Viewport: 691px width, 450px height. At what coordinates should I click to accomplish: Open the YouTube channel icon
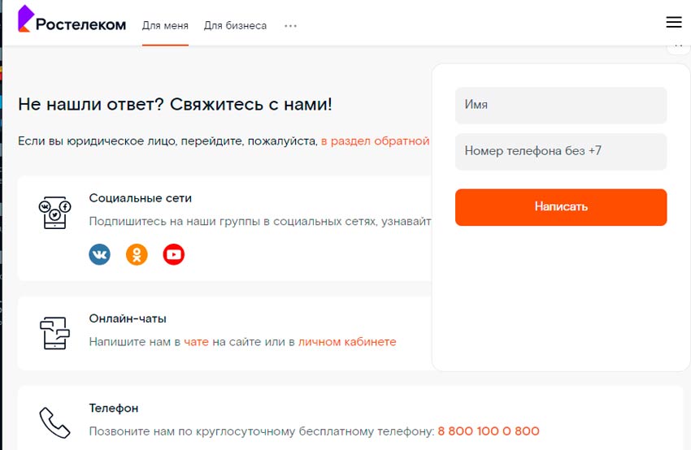point(174,255)
